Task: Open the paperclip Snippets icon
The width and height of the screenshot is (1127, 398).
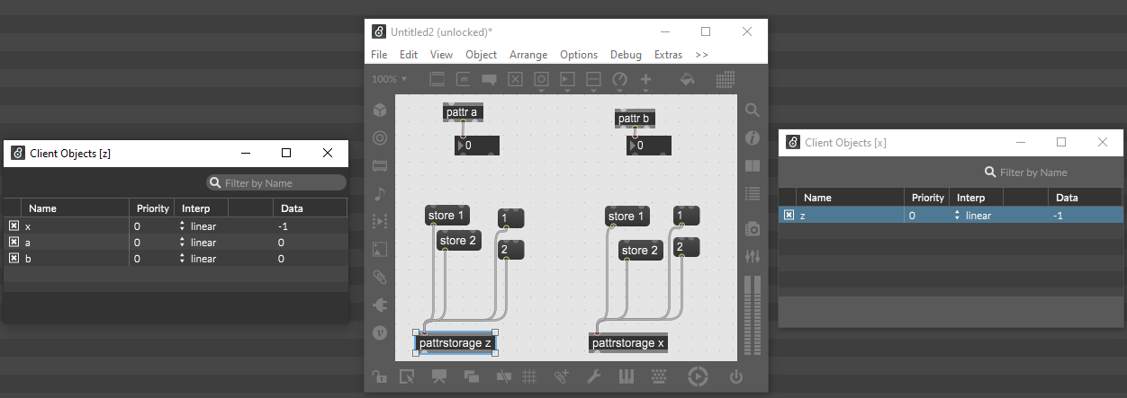Action: pos(380,277)
